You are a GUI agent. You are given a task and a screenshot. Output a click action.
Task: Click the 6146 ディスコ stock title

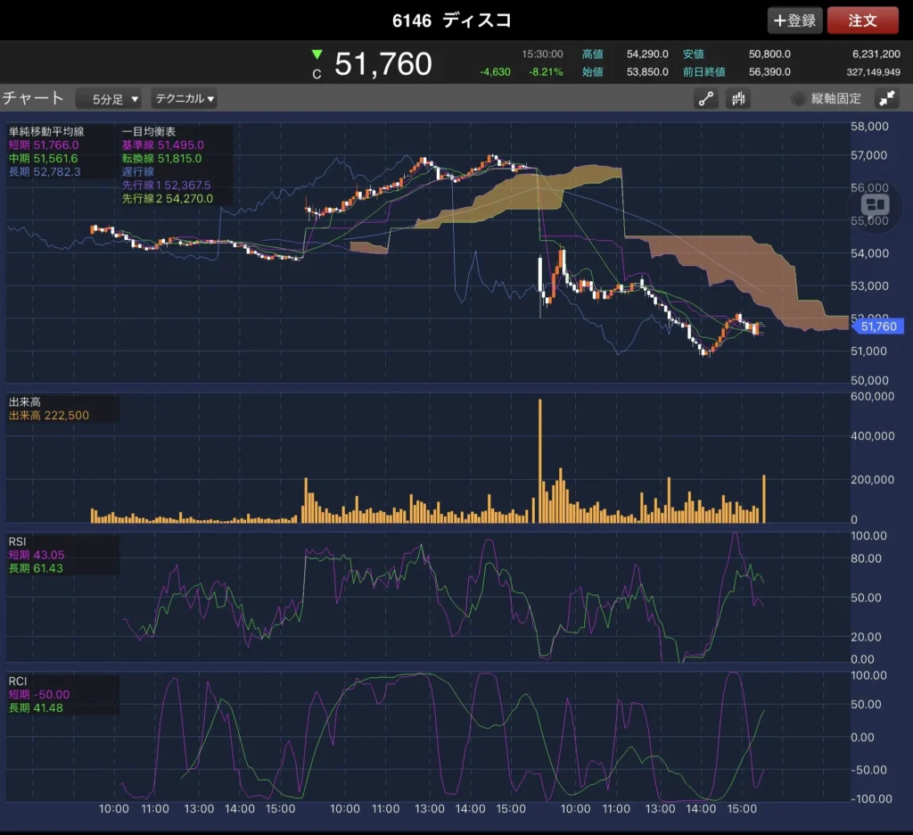tap(452, 20)
